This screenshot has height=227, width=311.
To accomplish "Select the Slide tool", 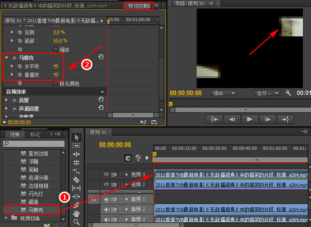I will pyautogui.click(x=77, y=196).
